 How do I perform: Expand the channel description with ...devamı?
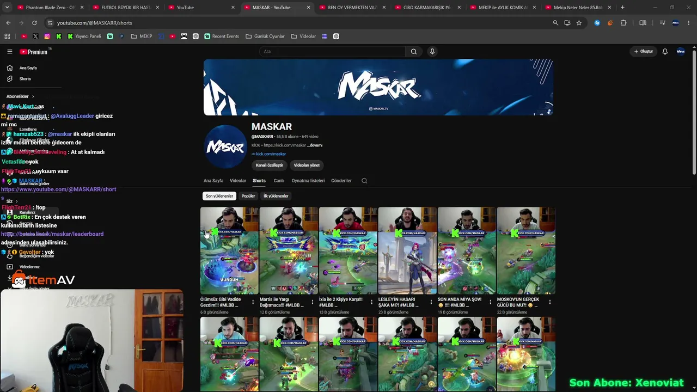pos(315,145)
